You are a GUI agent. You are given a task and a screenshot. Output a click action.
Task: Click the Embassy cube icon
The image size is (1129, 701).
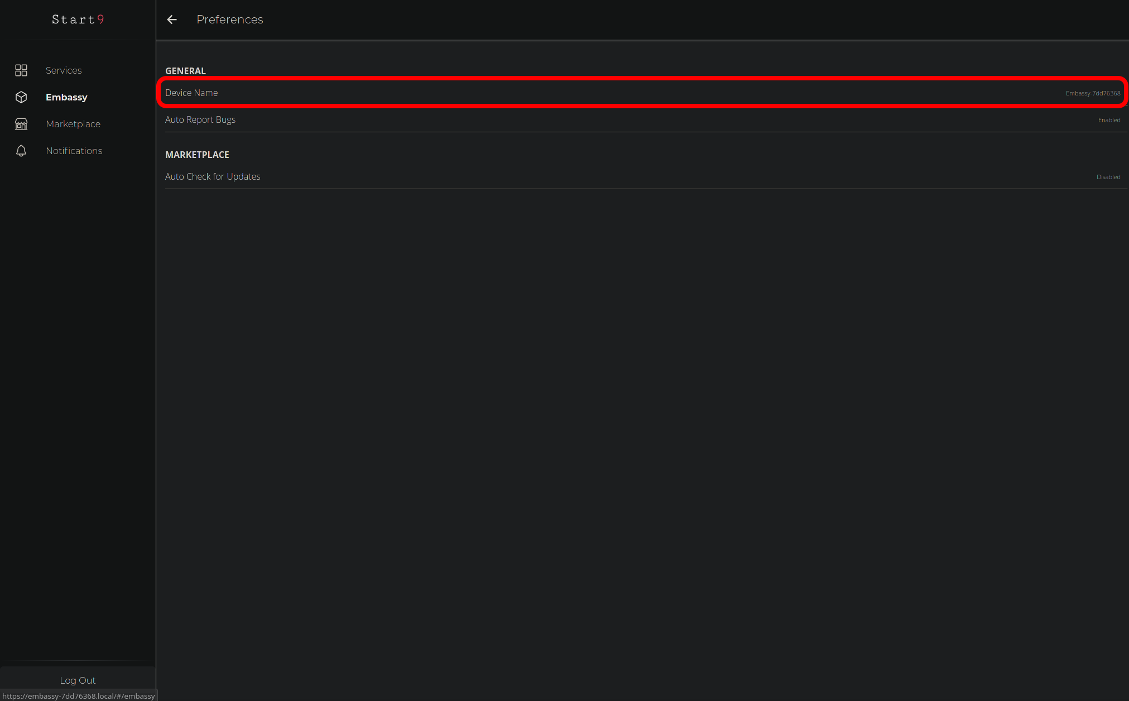(21, 97)
